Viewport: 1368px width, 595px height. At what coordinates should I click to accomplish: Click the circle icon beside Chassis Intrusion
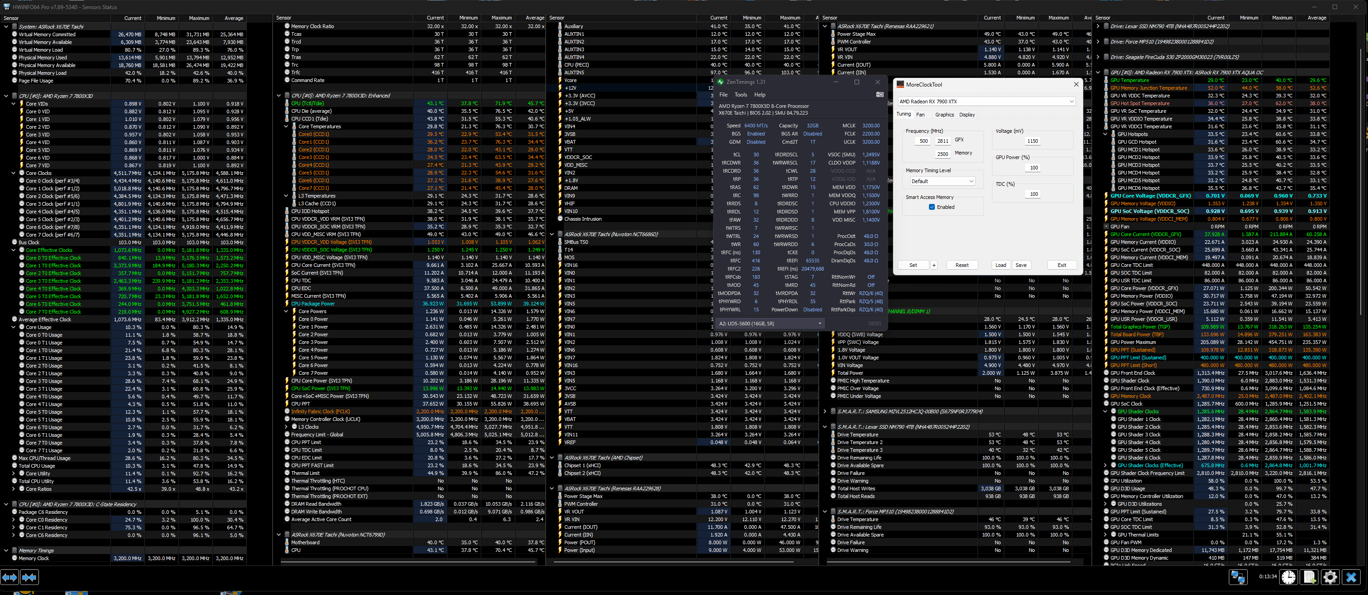[x=560, y=219]
